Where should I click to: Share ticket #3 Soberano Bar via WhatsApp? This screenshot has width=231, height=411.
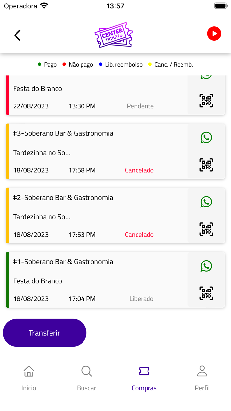tap(206, 137)
